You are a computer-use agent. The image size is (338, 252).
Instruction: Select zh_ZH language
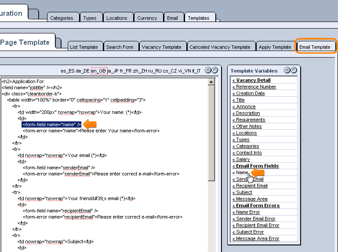(140, 71)
